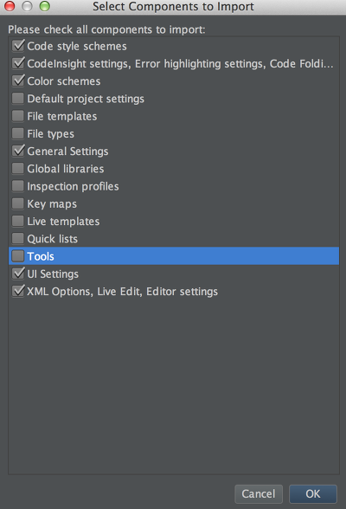Enable Global libraries import

tap(18, 169)
